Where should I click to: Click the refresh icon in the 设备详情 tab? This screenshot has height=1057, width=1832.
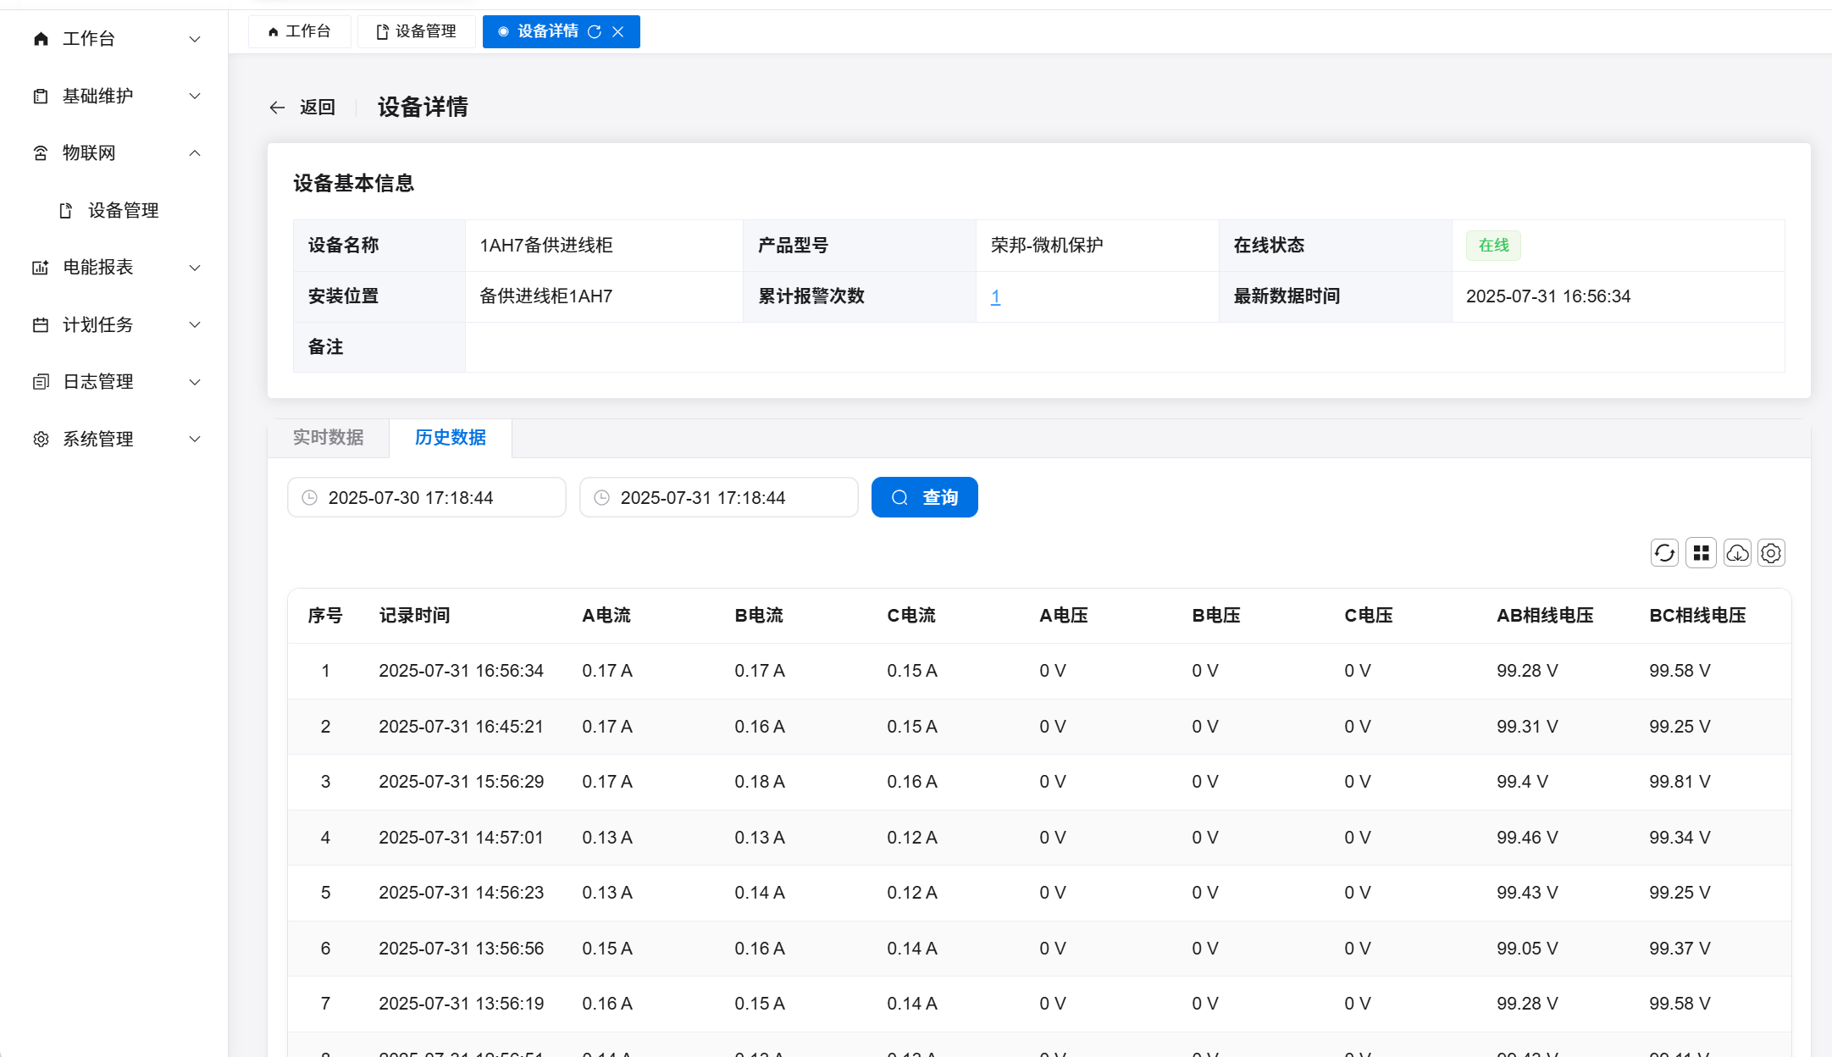[595, 31]
